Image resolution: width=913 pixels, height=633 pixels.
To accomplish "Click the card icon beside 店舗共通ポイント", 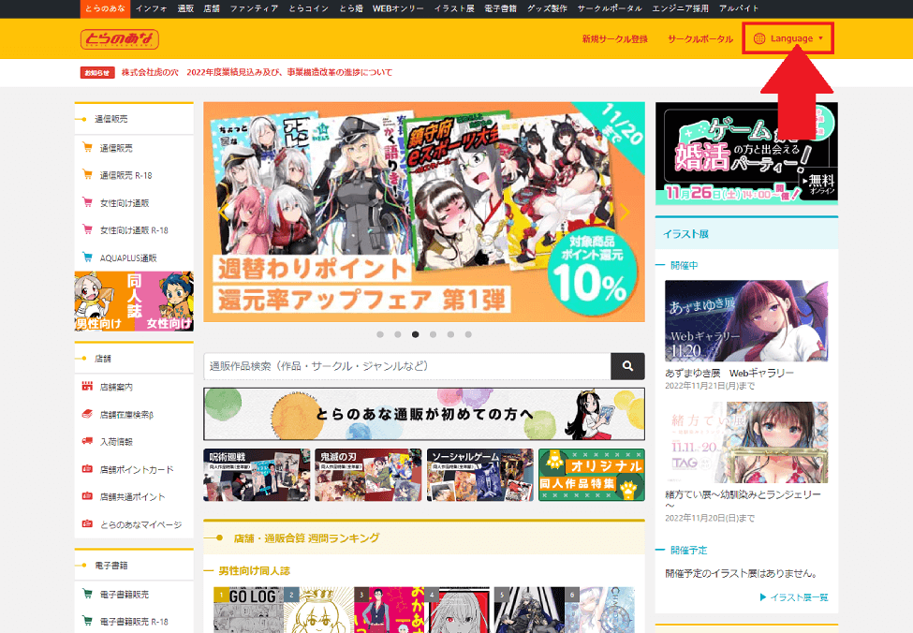I will [87, 496].
